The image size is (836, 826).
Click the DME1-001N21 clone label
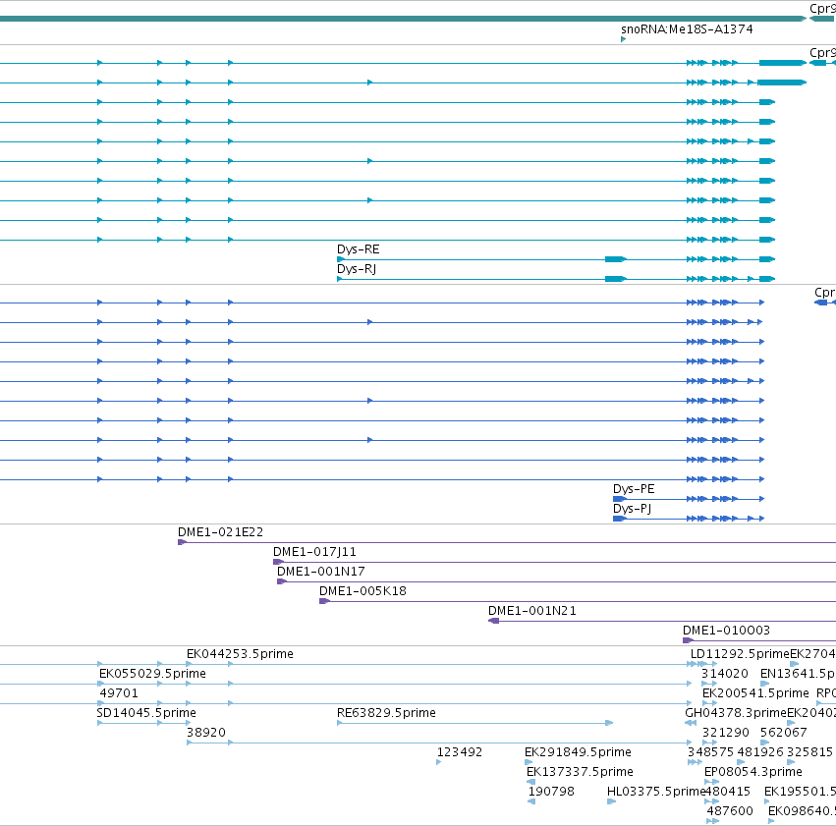pyautogui.click(x=532, y=611)
